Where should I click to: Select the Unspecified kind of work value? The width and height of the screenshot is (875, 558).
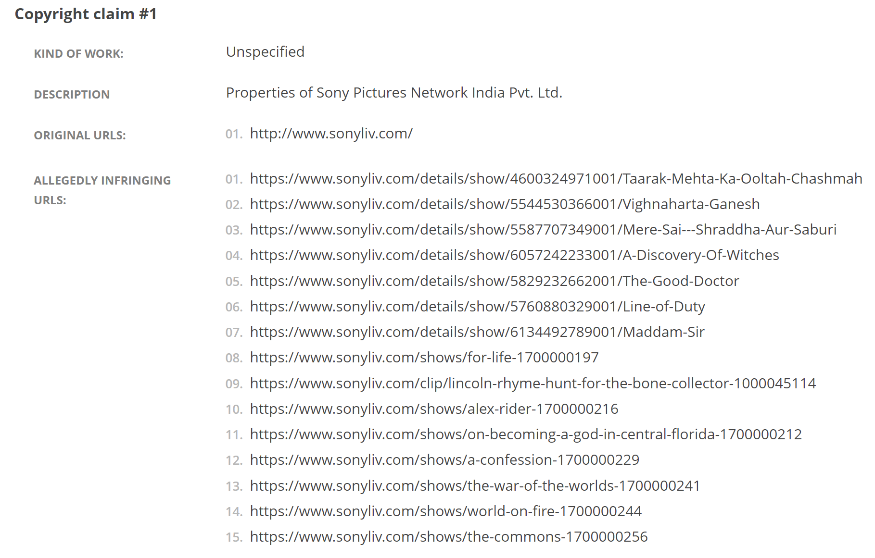265,52
